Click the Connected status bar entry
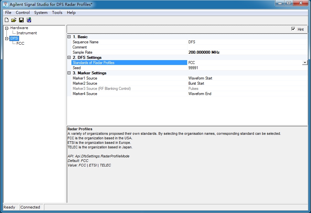The width and height of the screenshot is (311, 213). pos(30,207)
